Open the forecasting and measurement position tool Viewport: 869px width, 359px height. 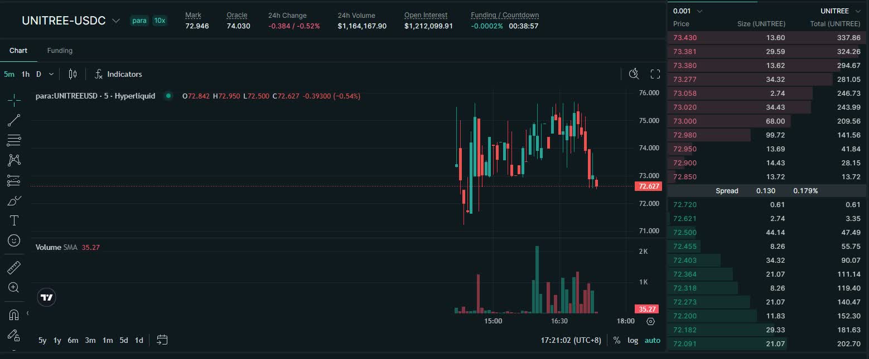14,180
